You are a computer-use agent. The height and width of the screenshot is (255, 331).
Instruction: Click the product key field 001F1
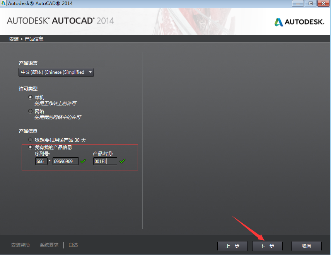[105, 161]
